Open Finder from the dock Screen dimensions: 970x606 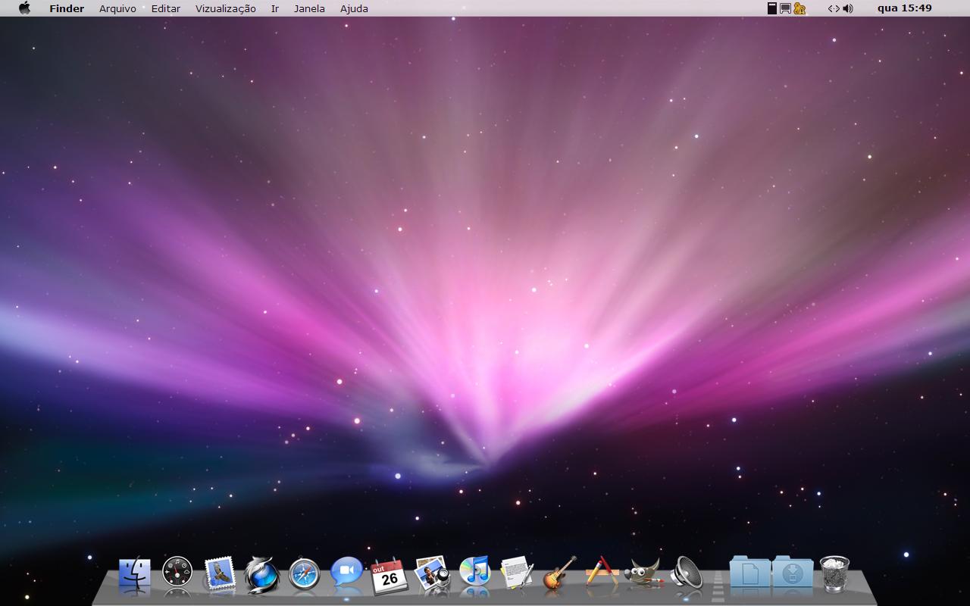point(135,574)
